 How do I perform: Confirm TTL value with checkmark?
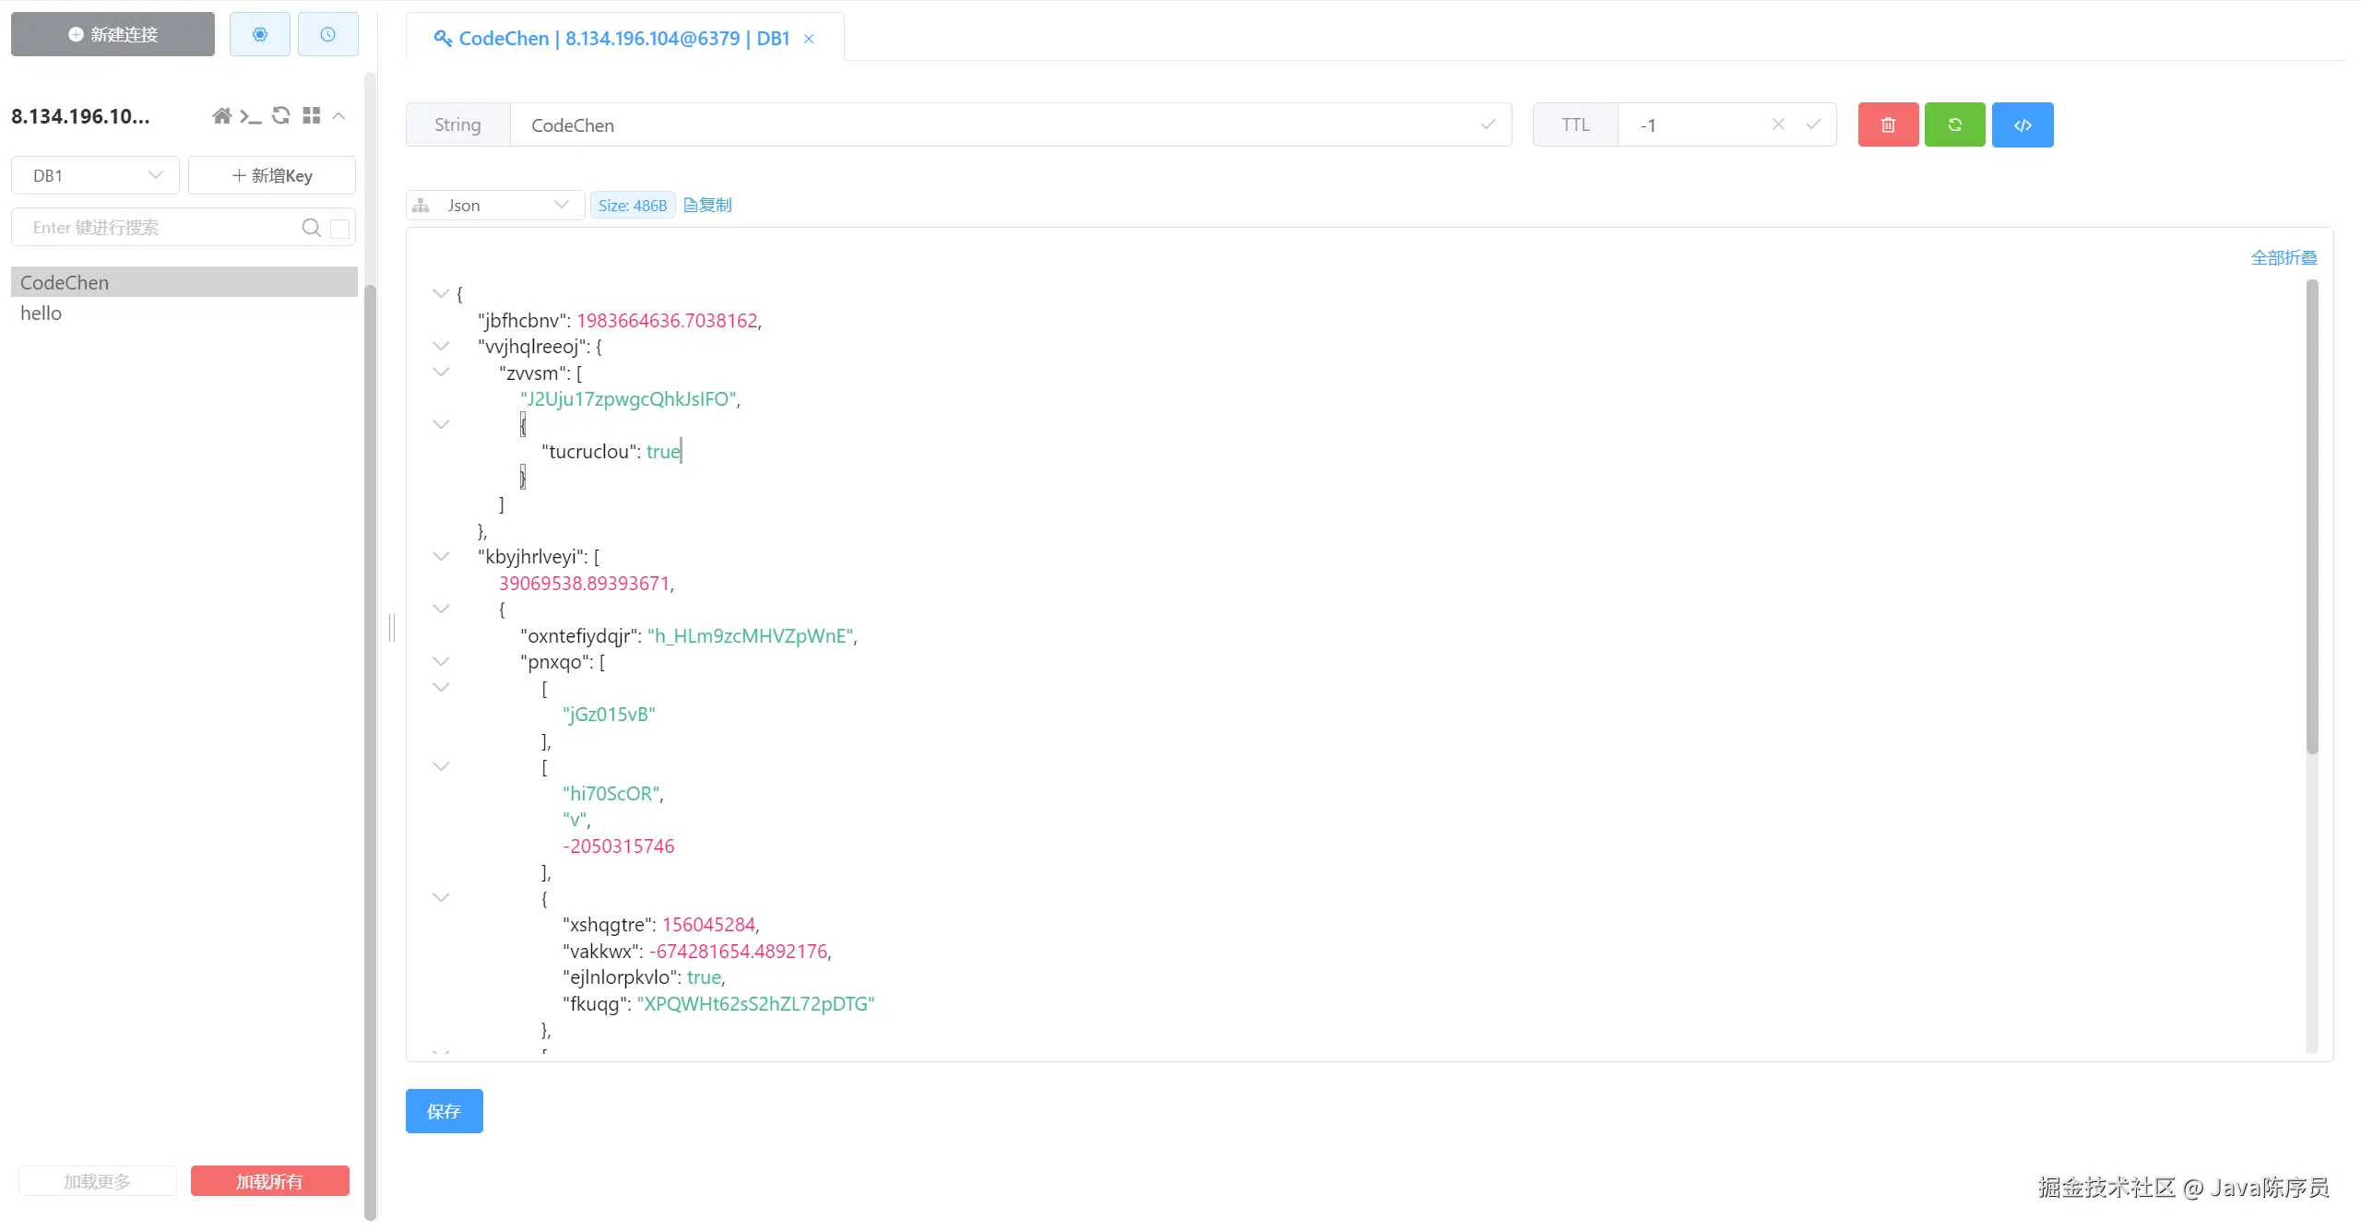tap(1813, 124)
